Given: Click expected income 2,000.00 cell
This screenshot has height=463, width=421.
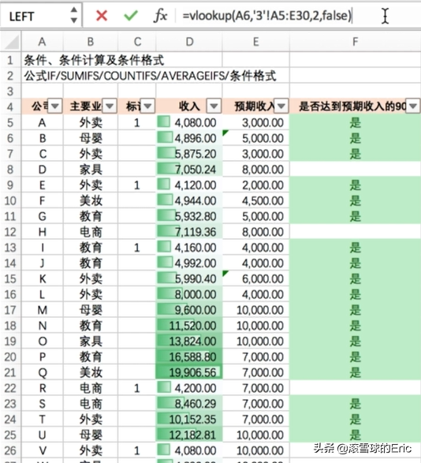Looking at the screenshot, I should point(256,185).
